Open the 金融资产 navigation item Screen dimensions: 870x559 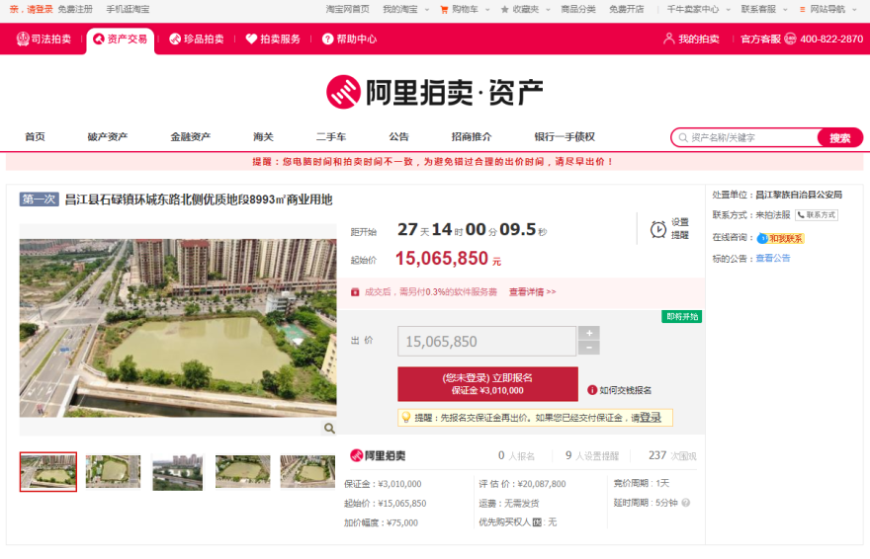pyautogui.click(x=190, y=136)
